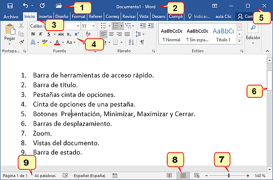Click the spelling check status icon
Screen dimensions: 273x180
tap(65, 176)
